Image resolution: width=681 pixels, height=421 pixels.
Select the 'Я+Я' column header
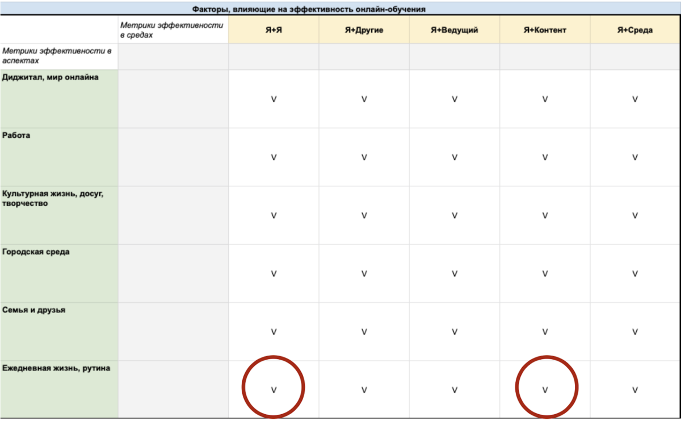[x=274, y=30]
